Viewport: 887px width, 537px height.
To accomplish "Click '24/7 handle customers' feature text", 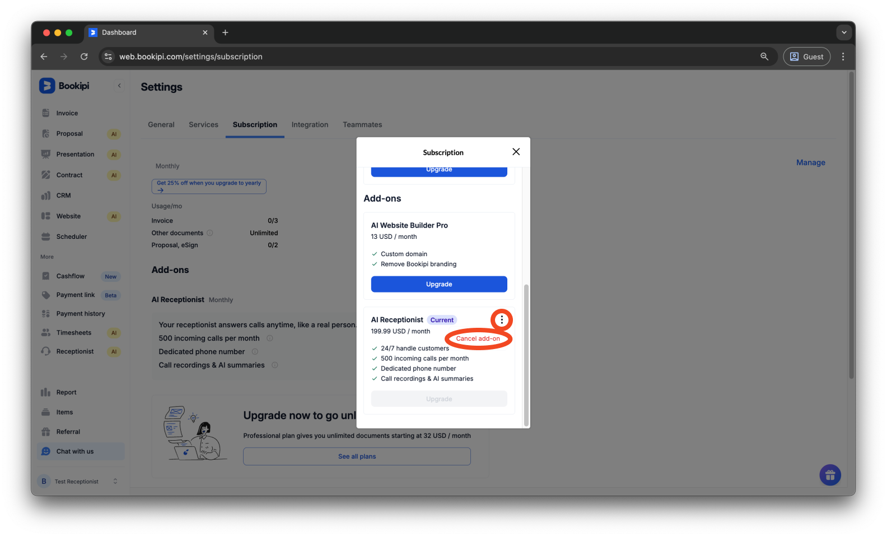I will click(x=415, y=348).
